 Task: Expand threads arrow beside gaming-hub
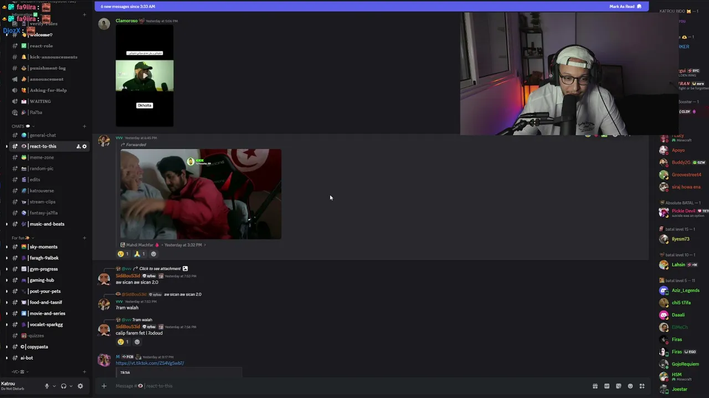click(7, 280)
